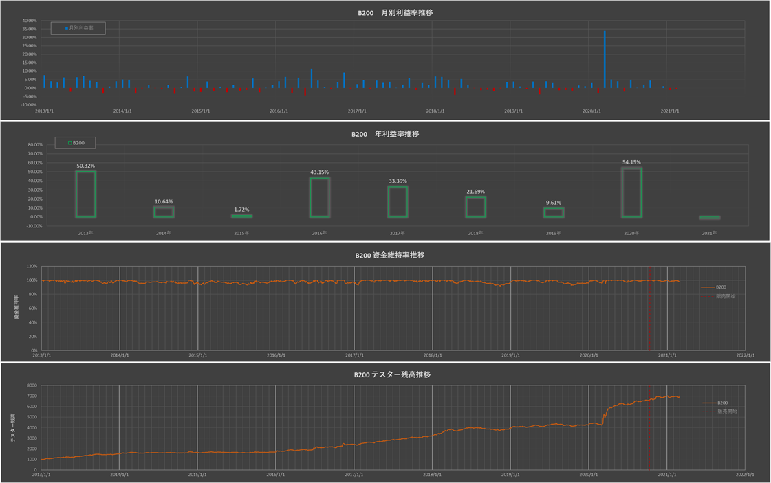Click the "B200 月別利益率推移" chart title
The width and height of the screenshot is (771, 483).
click(x=395, y=13)
